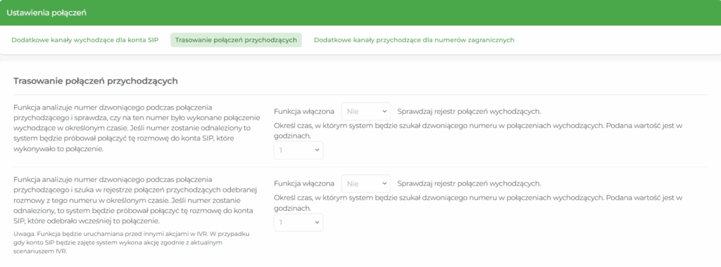
Task: Expand the upper hours dropdown showing 1
Action: [x=299, y=150]
